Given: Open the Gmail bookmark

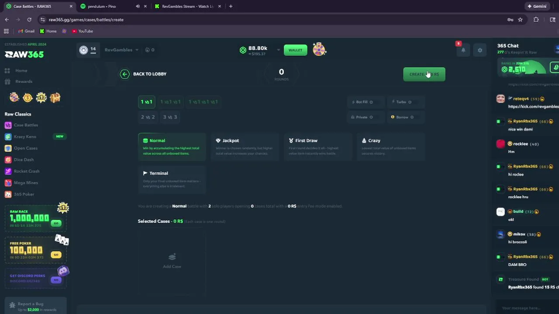Looking at the screenshot, I should (26, 31).
